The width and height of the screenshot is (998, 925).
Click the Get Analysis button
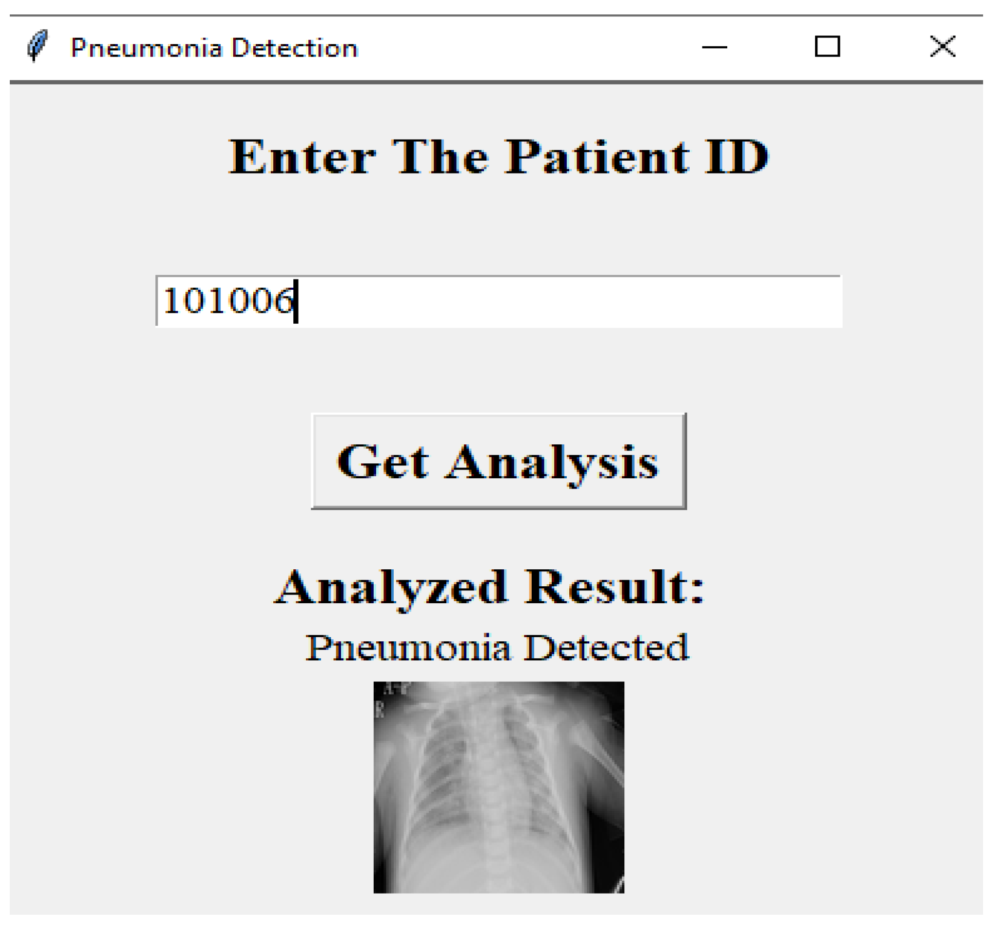498,461
